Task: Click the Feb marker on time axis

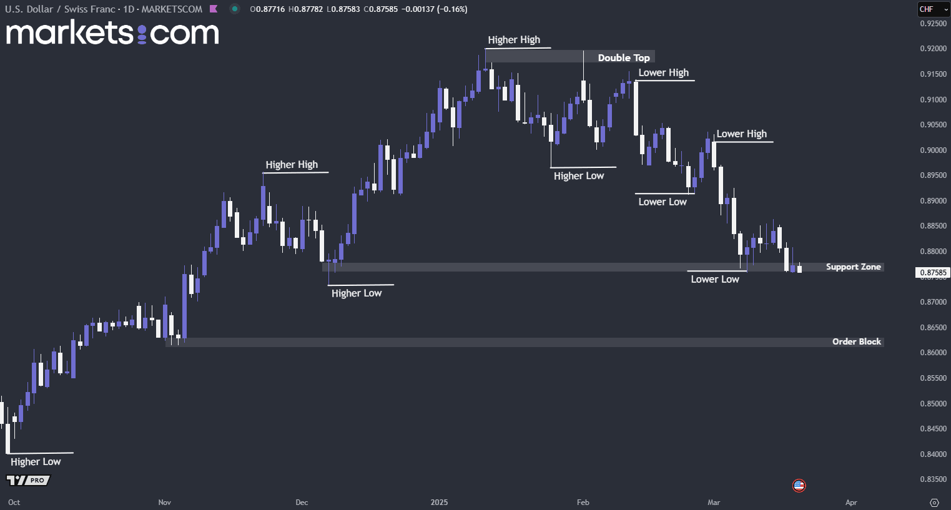Action: [583, 503]
